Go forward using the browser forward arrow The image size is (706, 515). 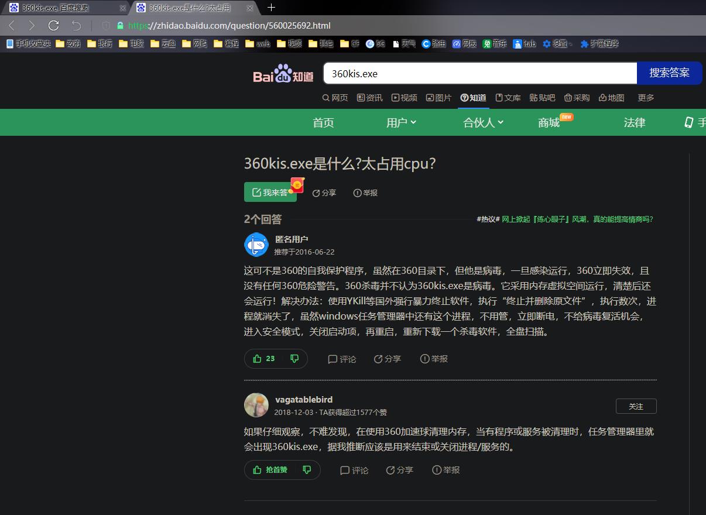click(32, 26)
